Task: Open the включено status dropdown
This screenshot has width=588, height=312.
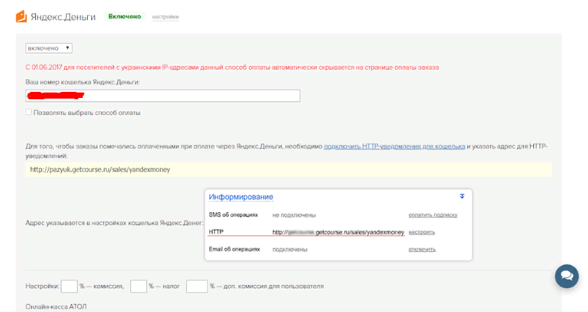Action: (49, 48)
